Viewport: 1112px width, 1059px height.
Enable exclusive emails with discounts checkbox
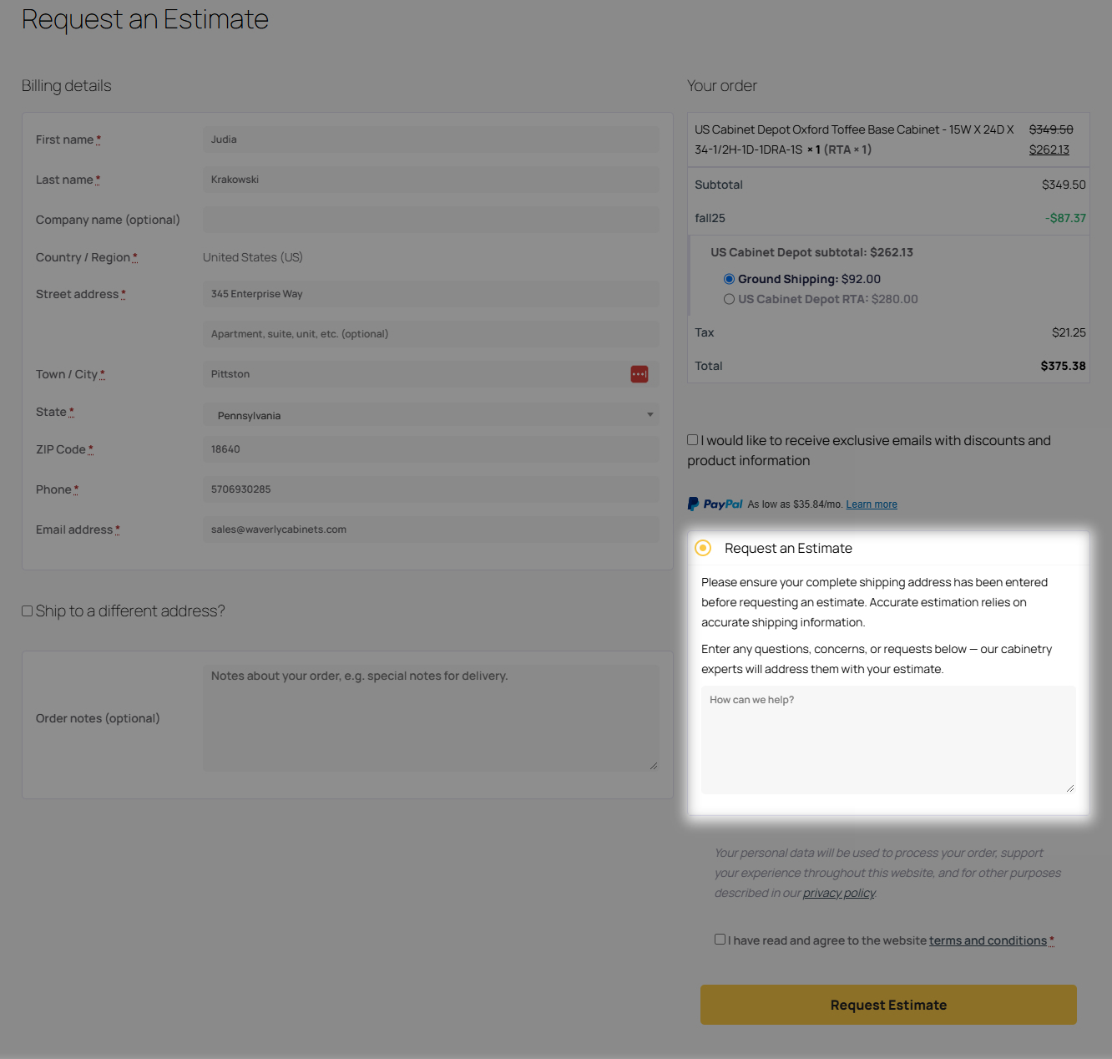point(693,440)
